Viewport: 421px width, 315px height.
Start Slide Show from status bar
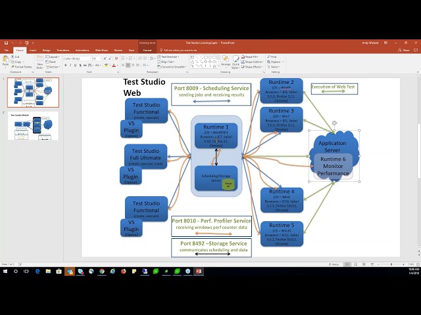(x=372, y=264)
